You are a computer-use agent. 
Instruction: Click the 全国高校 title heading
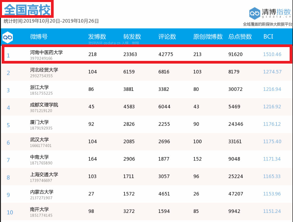tap(27, 10)
